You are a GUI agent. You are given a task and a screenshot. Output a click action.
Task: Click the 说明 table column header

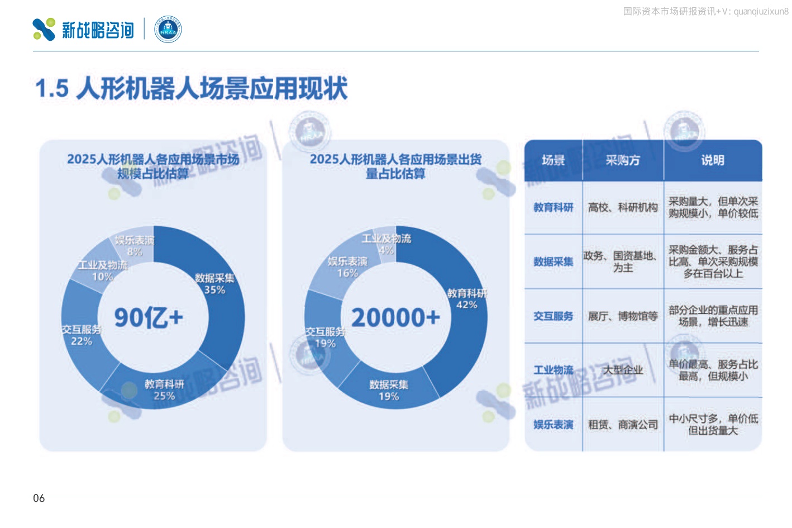pos(713,160)
